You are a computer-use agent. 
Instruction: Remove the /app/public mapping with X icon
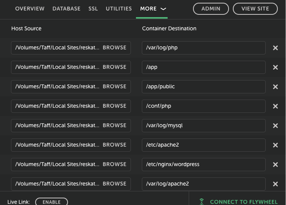(275, 87)
